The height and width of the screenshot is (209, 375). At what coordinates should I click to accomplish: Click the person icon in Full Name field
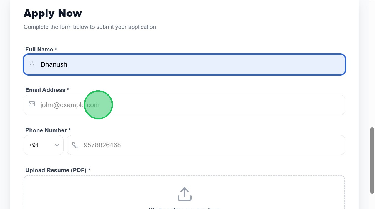point(32,64)
